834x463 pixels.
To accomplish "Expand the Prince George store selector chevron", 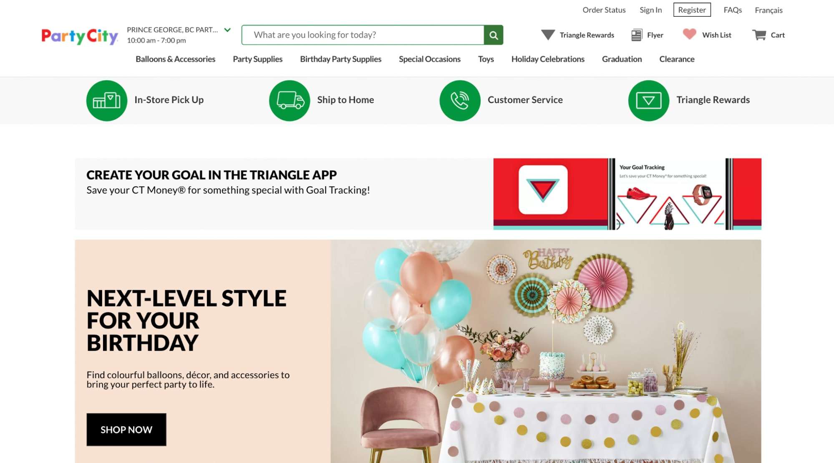I will 227,30.
